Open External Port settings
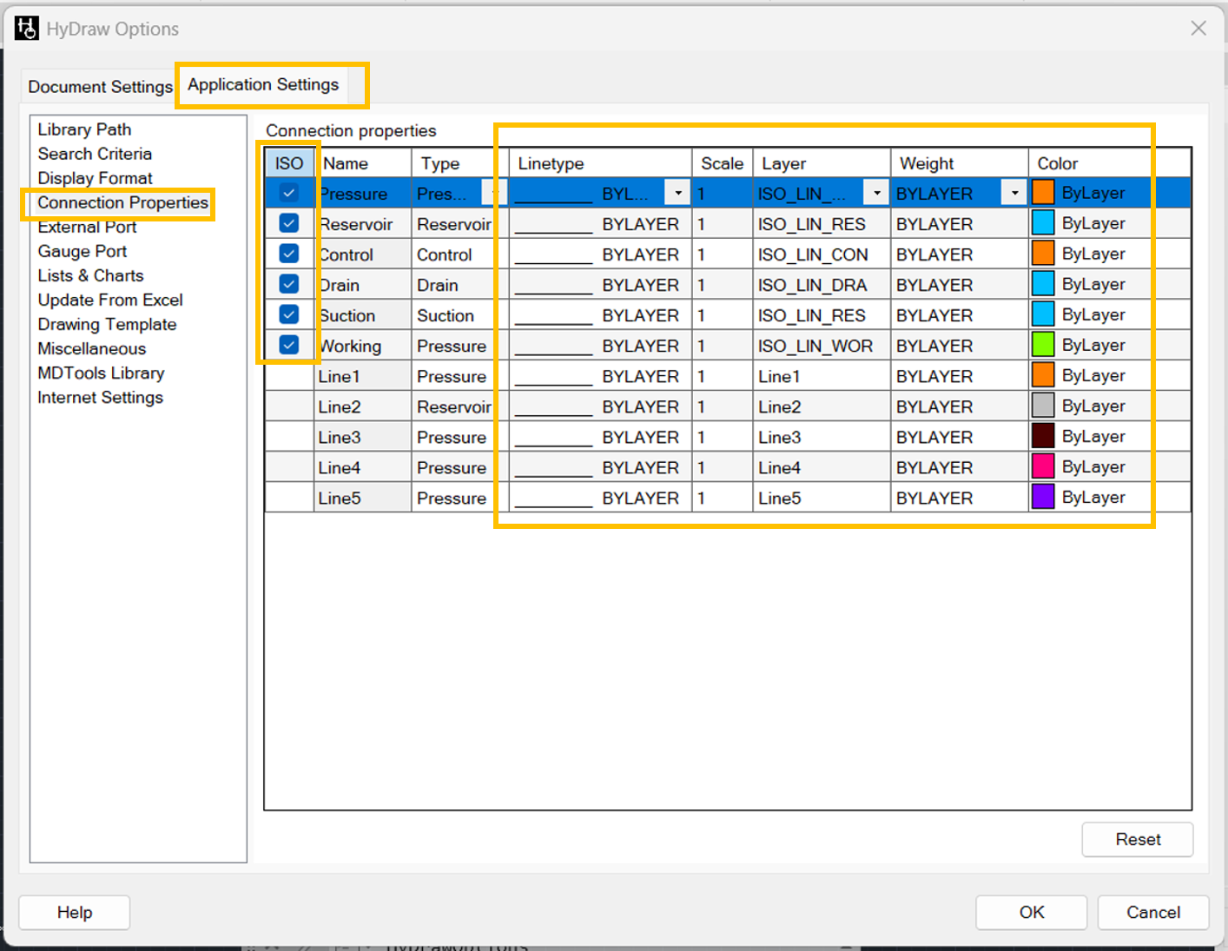1228x951 pixels. click(87, 227)
